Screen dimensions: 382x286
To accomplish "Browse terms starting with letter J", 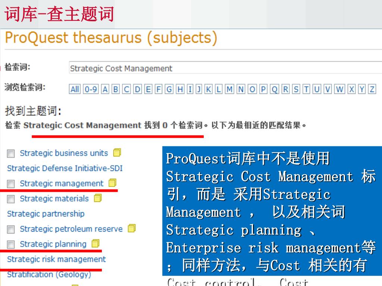I will [199, 89].
